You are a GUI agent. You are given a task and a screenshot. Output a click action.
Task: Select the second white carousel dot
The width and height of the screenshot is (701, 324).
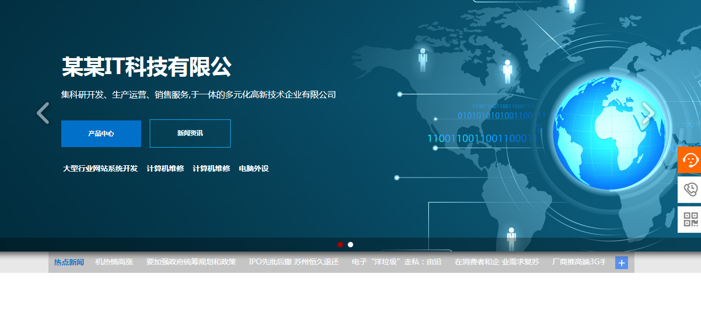(x=350, y=245)
